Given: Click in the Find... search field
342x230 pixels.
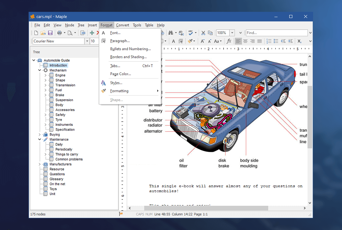Looking at the screenshot, I should [x=277, y=33].
